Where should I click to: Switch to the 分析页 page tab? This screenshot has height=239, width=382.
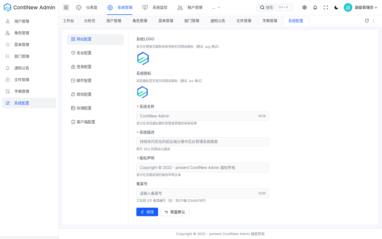pos(90,21)
